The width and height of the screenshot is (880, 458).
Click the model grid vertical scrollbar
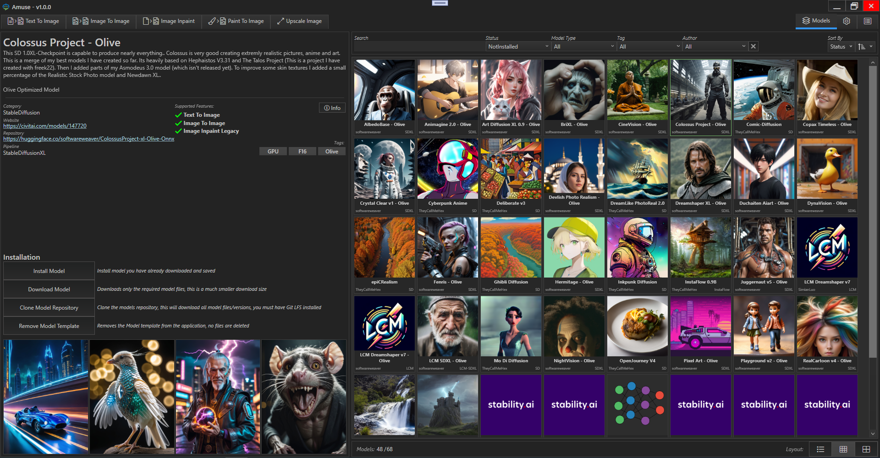(873, 211)
